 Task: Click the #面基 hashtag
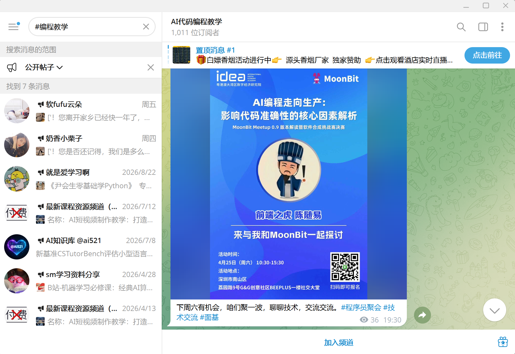point(209,317)
